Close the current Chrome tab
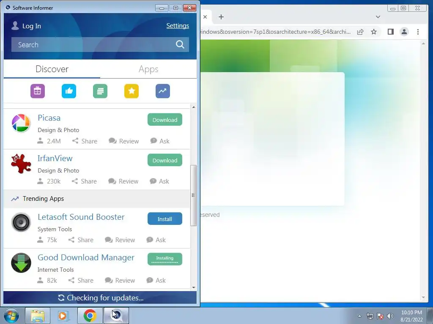This screenshot has height=324, width=433. [205, 17]
